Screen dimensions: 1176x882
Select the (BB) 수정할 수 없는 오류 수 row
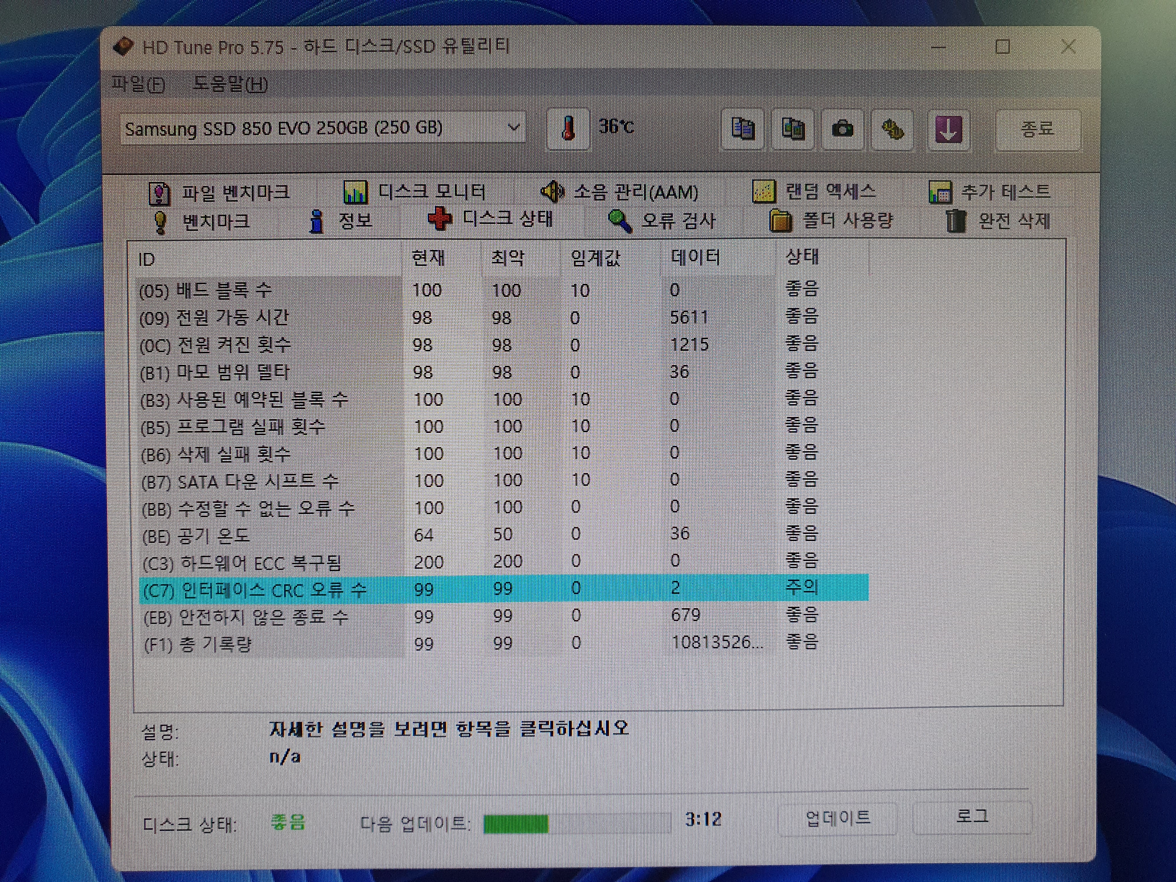click(504, 508)
